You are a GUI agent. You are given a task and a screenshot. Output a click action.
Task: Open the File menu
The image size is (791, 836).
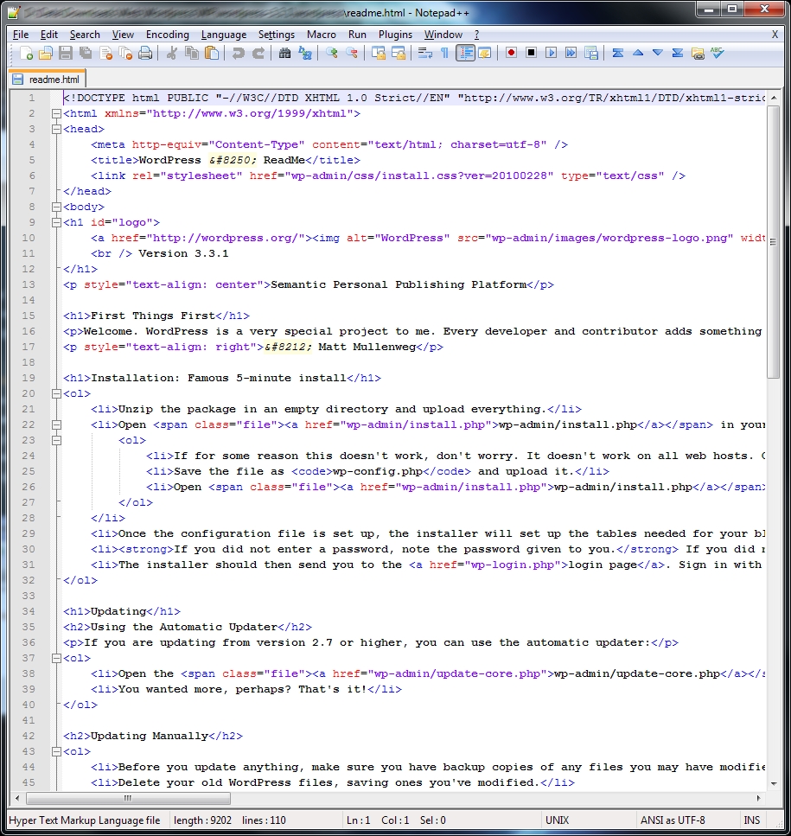[21, 35]
